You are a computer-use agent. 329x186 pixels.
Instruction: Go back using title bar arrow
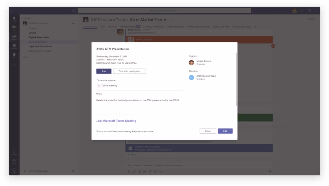pos(12,11)
